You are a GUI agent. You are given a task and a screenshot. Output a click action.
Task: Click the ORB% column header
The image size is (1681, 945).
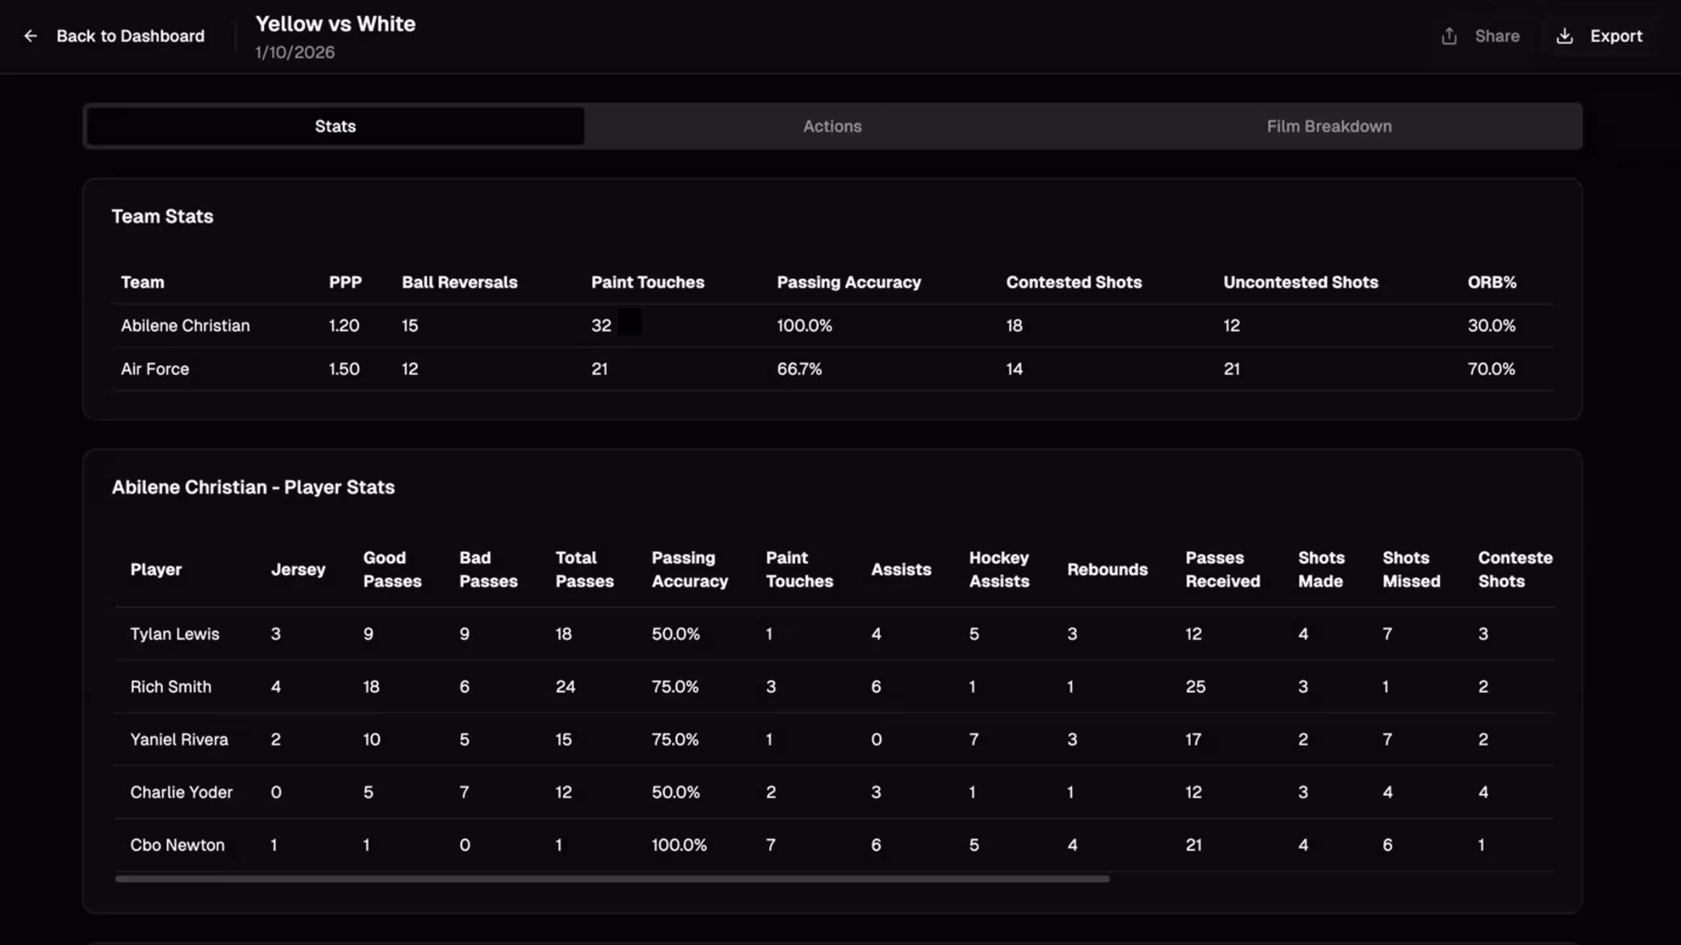tap(1491, 282)
